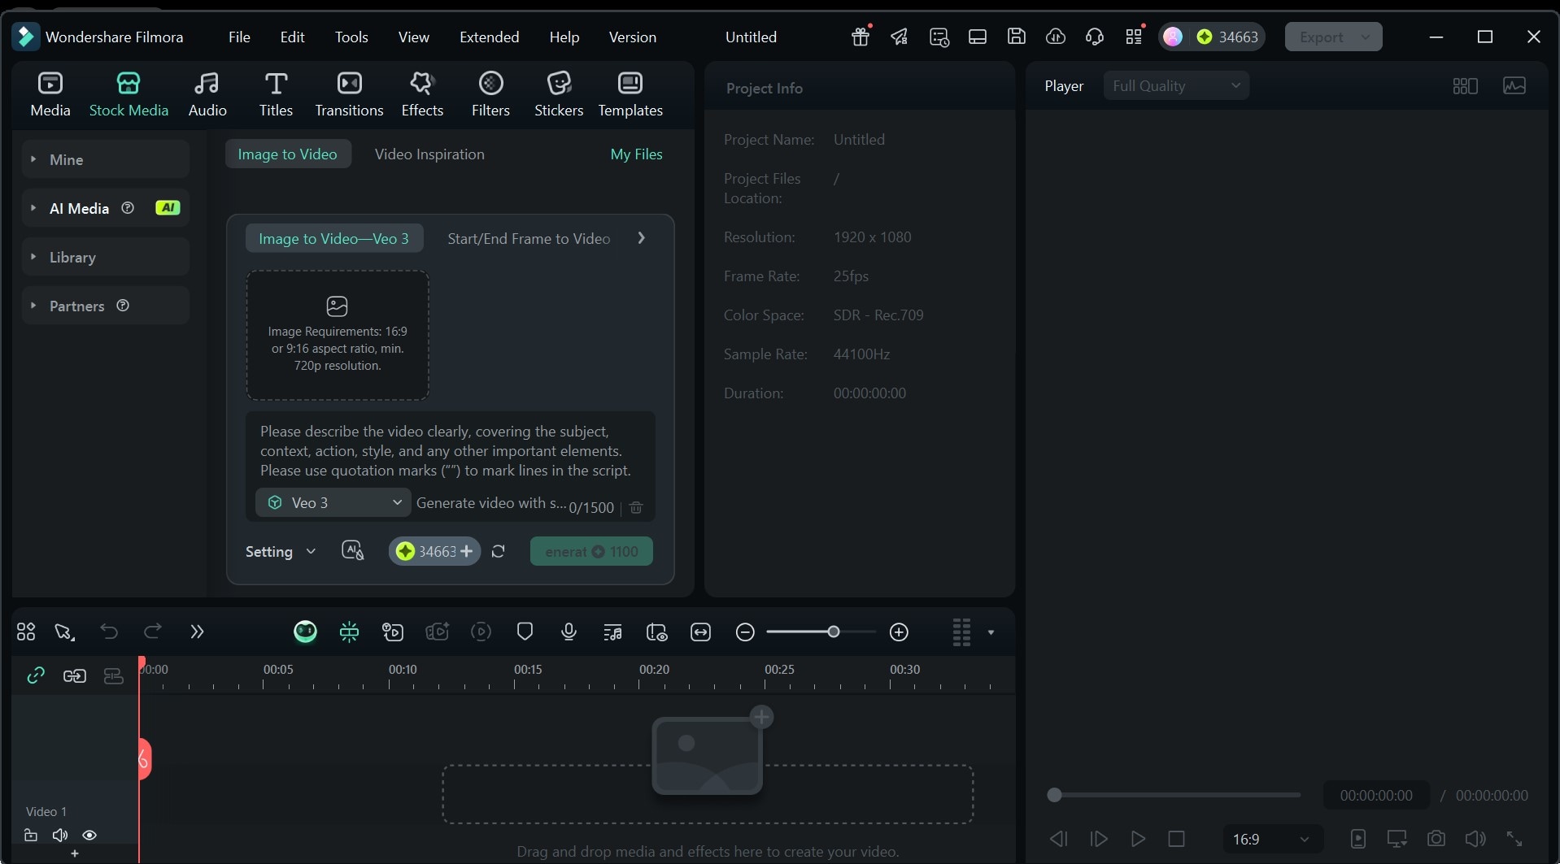This screenshot has height=864, width=1560.
Task: Expand the Mine section
Action: 106,159
